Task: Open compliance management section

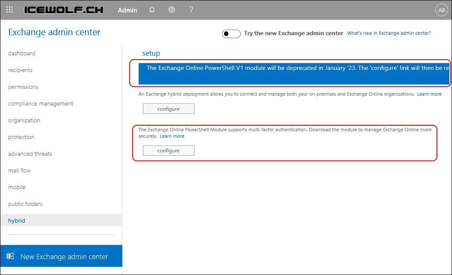Action: pyautogui.click(x=41, y=103)
